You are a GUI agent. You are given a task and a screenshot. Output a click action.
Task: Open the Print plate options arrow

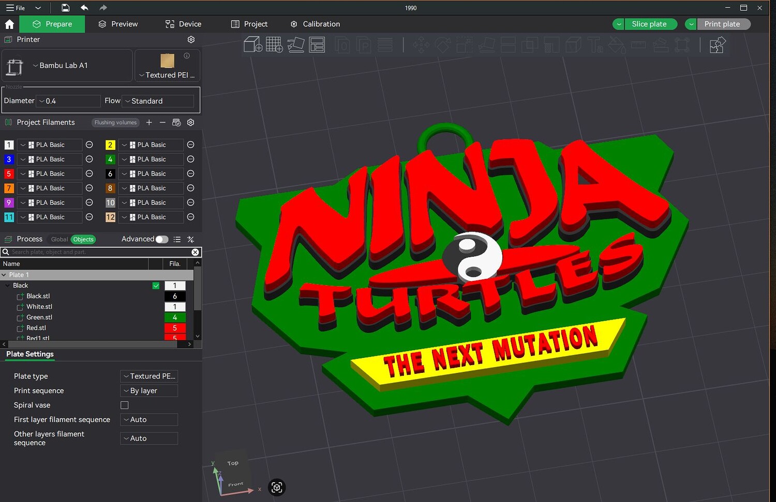(x=691, y=24)
